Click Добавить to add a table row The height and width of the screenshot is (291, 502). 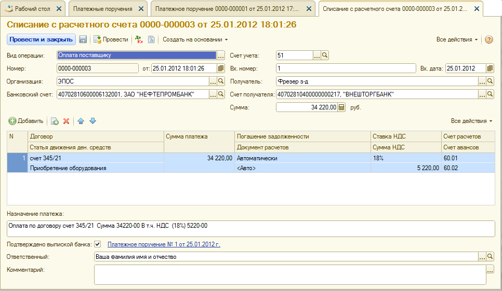[26, 121]
